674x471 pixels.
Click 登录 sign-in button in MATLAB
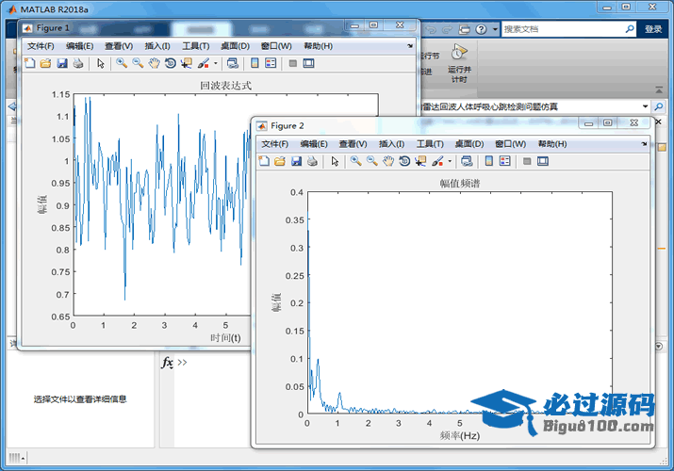[x=653, y=29]
